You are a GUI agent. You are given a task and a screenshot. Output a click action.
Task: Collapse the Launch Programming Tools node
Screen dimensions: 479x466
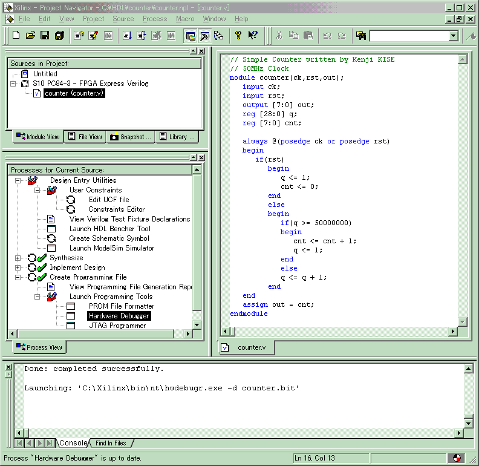click(37, 297)
